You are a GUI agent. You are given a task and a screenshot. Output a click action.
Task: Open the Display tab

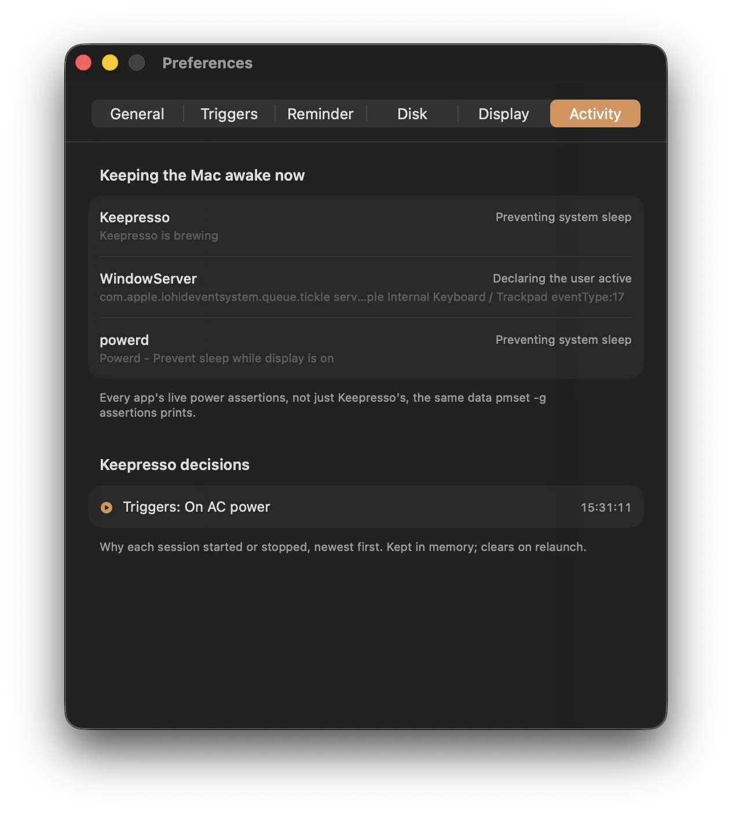[503, 113]
